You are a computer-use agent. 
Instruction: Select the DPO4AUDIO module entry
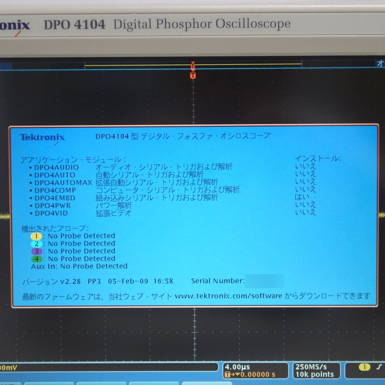tap(56, 167)
